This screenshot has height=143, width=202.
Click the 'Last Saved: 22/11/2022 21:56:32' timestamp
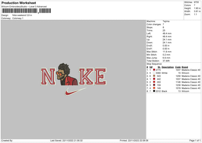point(66,141)
